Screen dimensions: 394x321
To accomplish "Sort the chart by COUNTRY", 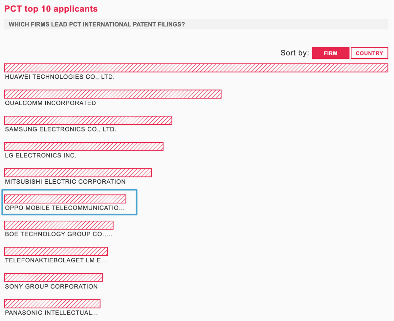I will pos(369,53).
